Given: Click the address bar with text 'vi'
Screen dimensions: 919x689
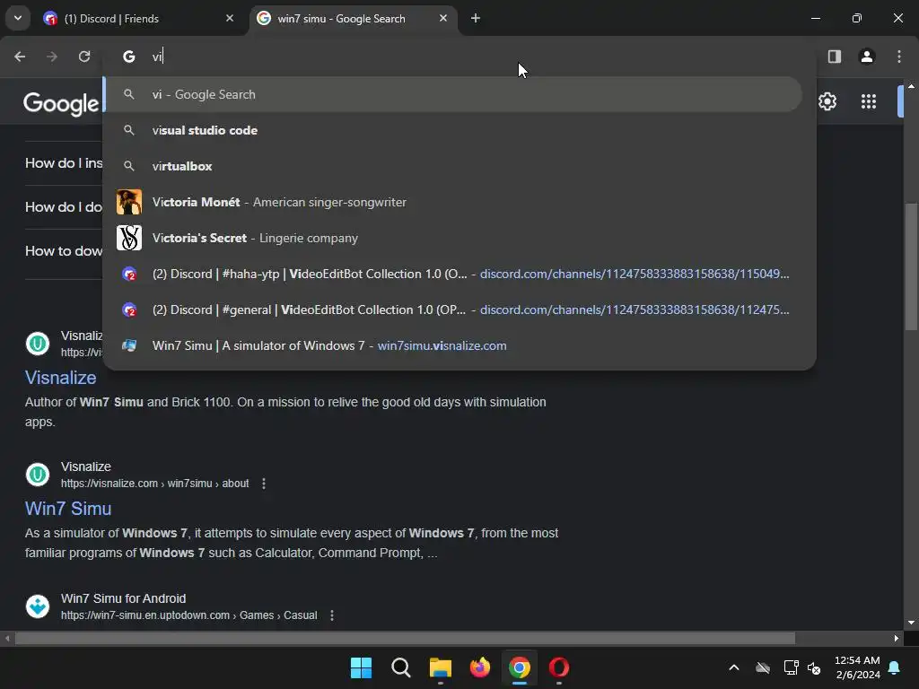Looking at the screenshot, I should 457,57.
